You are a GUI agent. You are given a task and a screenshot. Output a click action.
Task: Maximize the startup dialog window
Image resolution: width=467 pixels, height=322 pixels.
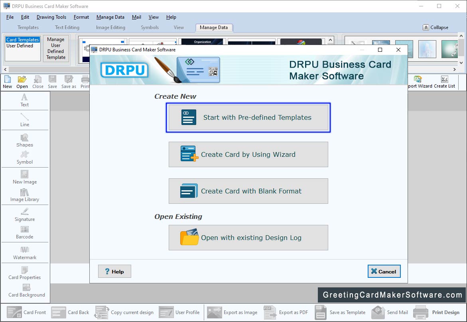click(x=380, y=50)
